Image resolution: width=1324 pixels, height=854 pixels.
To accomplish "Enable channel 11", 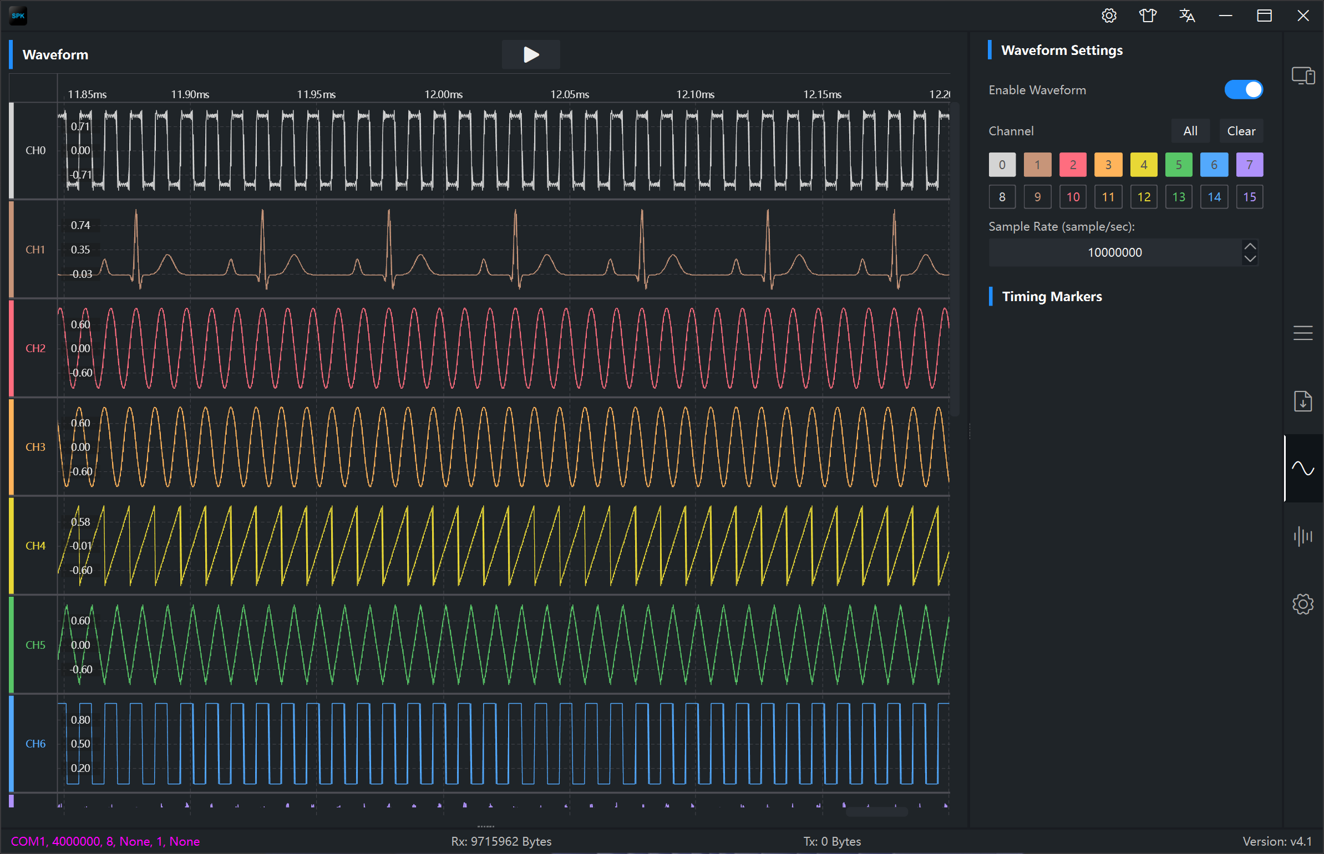I will tap(1108, 197).
